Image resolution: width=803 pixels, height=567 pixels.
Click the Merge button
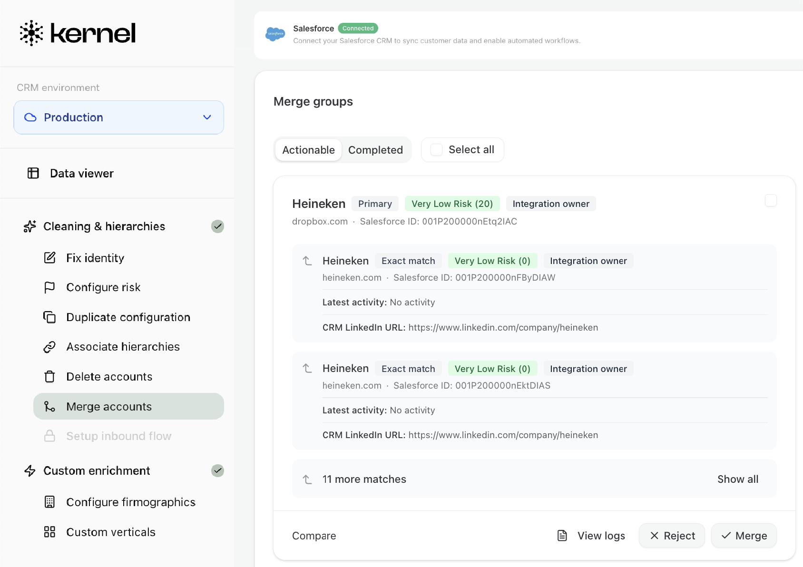point(744,536)
